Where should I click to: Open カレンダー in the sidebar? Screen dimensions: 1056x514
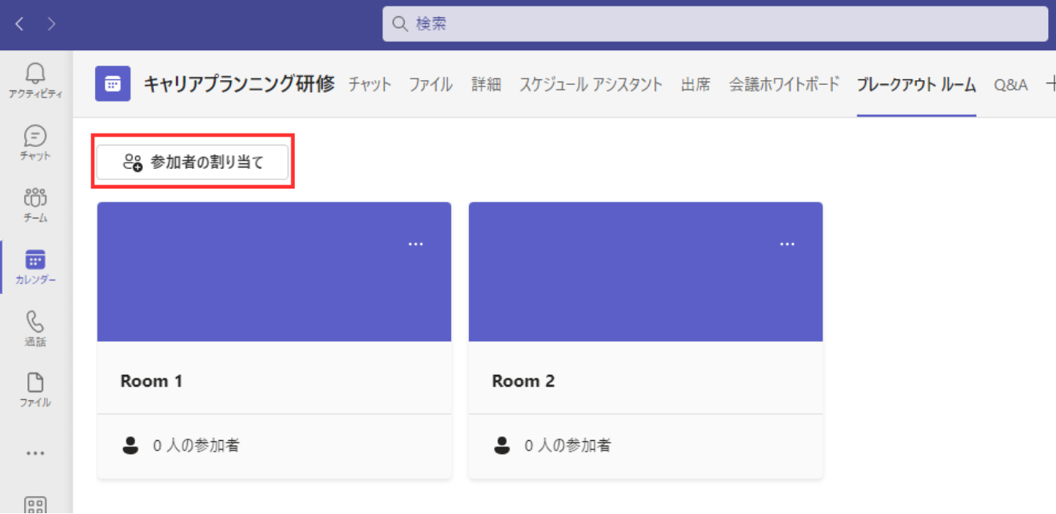click(35, 267)
